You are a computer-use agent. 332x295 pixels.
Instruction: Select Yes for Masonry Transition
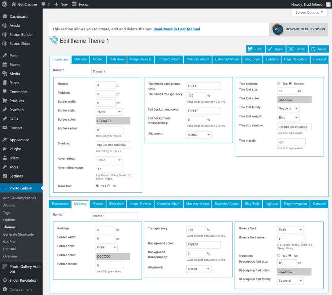coord(279,255)
